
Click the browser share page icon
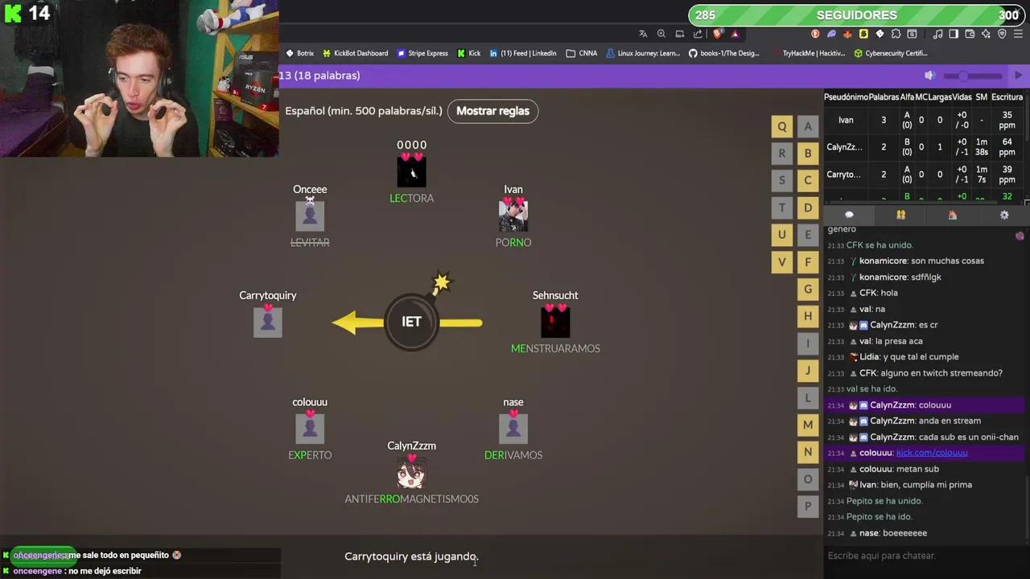[x=698, y=34]
